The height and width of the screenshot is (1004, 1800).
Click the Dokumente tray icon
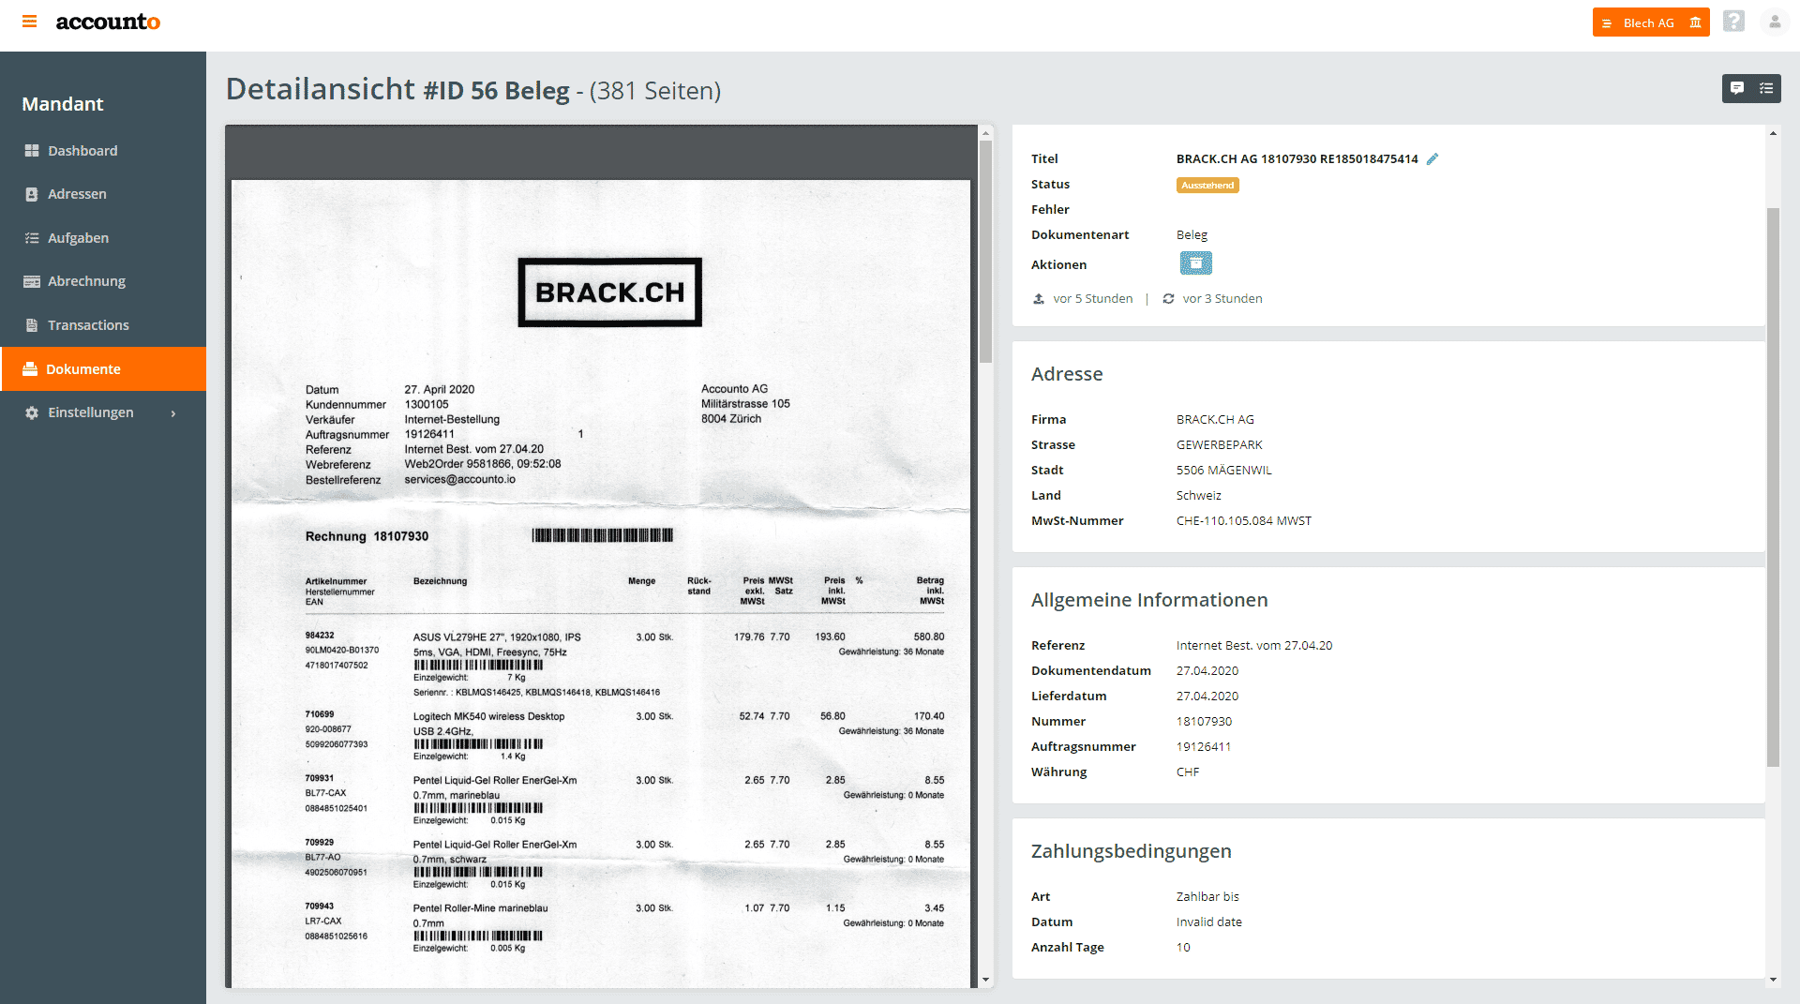coord(30,368)
